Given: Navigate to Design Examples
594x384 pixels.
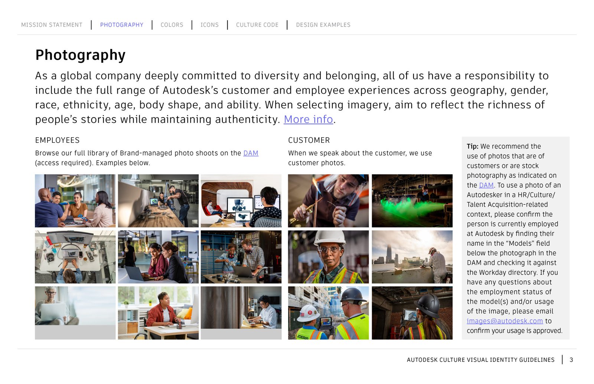Looking at the screenshot, I should [323, 25].
